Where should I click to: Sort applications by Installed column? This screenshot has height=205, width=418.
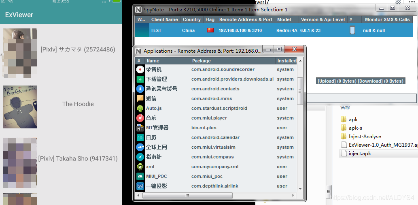[x=286, y=61]
